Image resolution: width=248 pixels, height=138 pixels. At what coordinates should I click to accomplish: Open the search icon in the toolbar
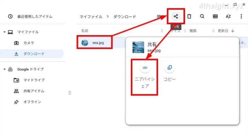pos(202,16)
